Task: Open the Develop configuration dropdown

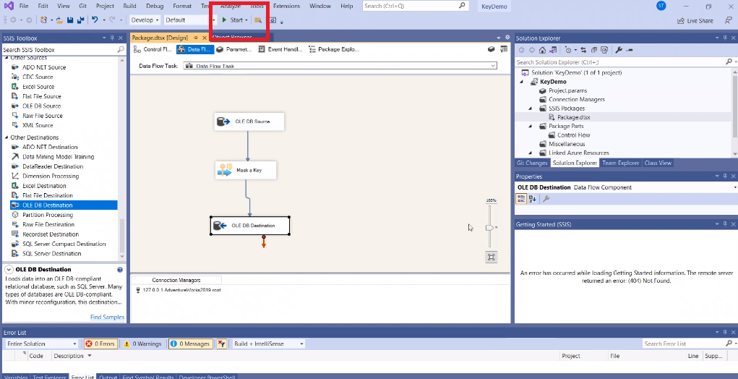Action: (x=145, y=20)
